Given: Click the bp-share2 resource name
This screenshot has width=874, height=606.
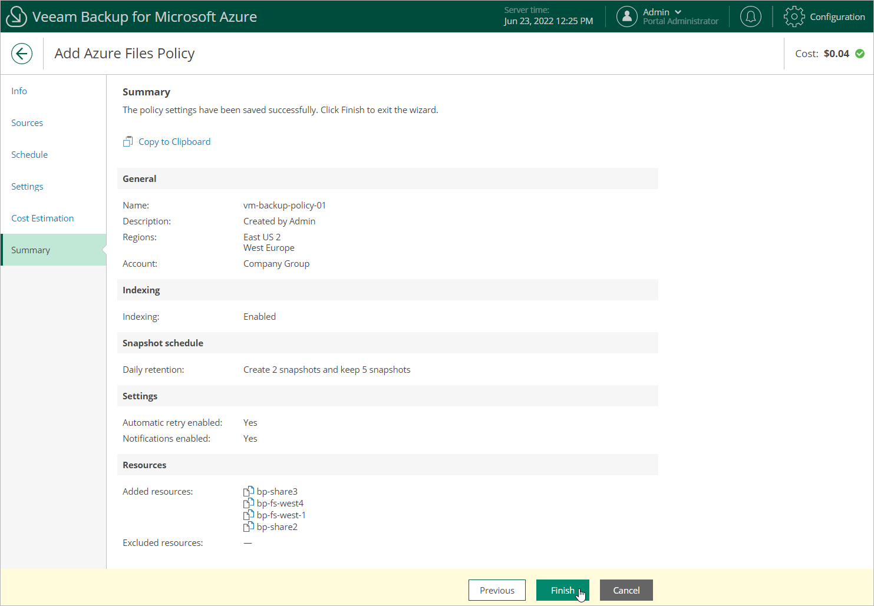Looking at the screenshot, I should tap(277, 526).
